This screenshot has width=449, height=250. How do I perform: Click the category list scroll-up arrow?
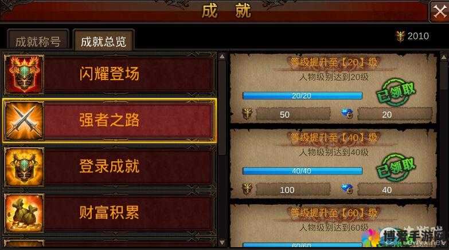(222, 56)
